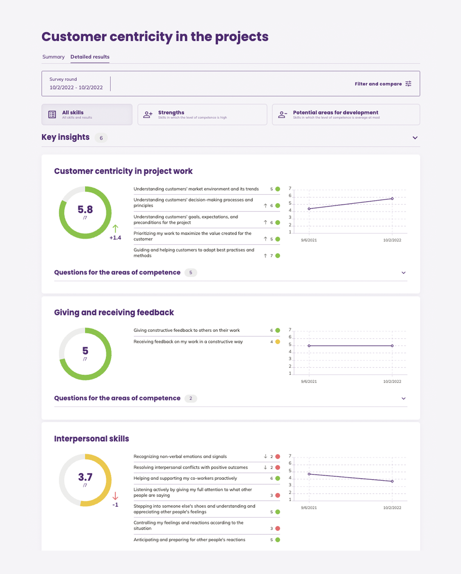Show Potential areas for development view

(346, 114)
